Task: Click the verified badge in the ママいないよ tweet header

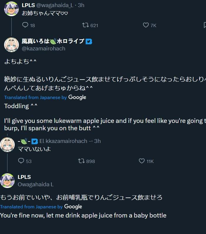Action: tap(35, 141)
